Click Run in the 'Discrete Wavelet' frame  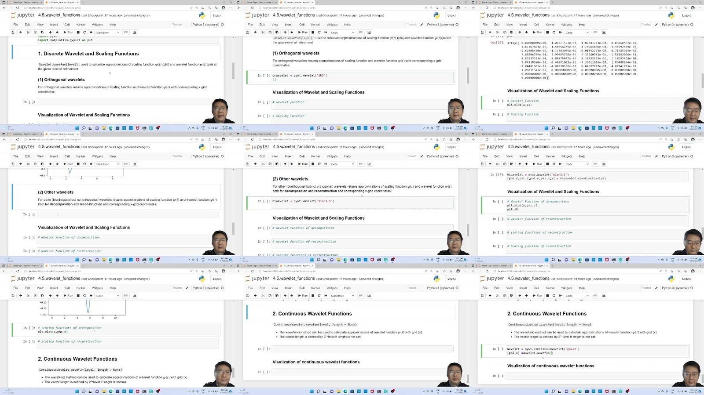[x=68, y=32]
